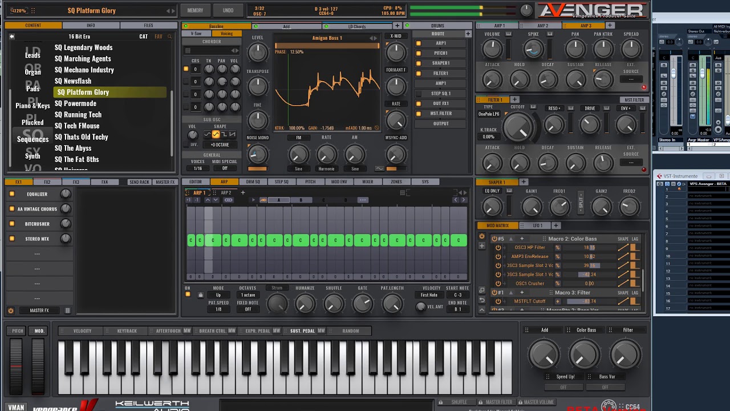
Task: Toggle the first chorder voice checkbox
Action: (186, 69)
